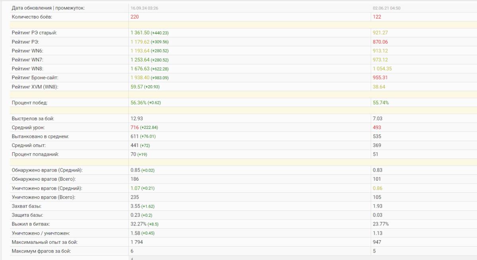Click the total destroyed value 235
The height and width of the screenshot is (260, 477).
pos(134,197)
